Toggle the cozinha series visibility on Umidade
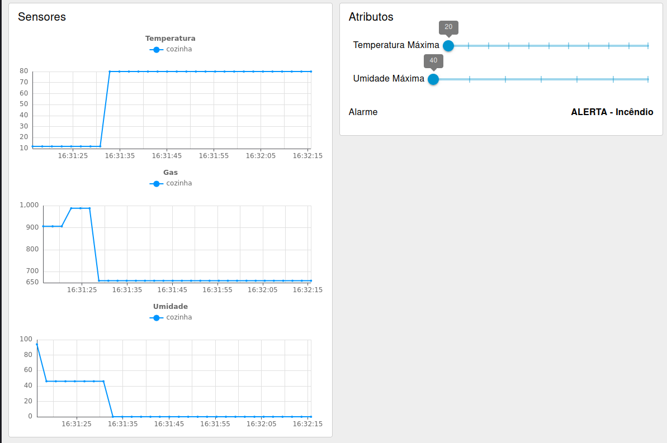Screen dimensions: 667x443 [178, 317]
